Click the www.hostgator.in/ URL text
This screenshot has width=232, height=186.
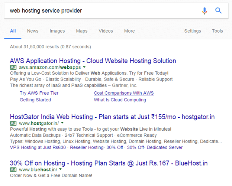pyautogui.click(x=39, y=123)
